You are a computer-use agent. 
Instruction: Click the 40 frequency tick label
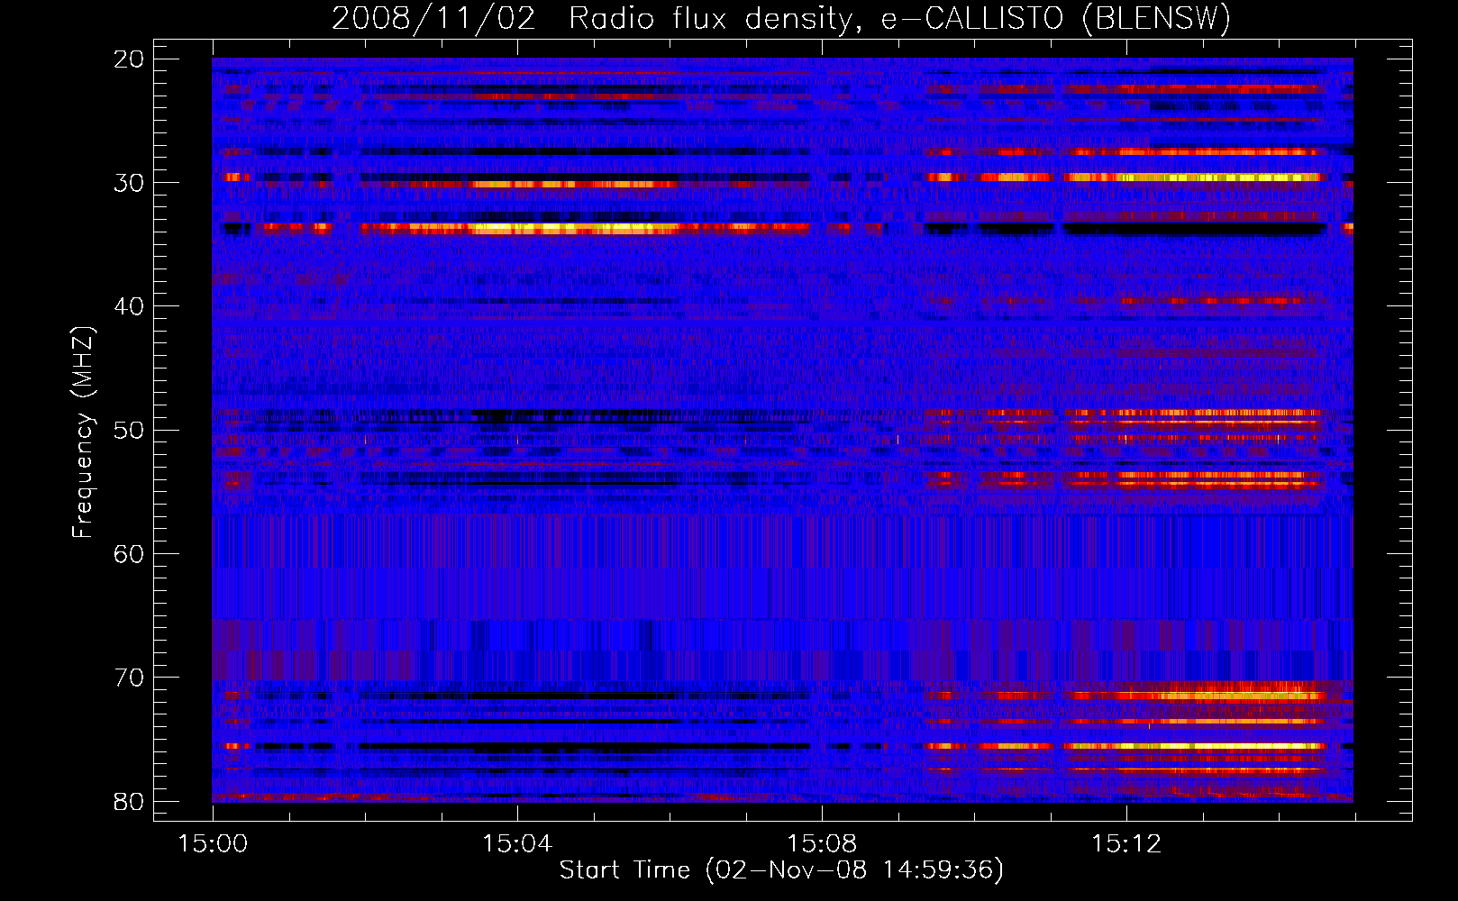click(130, 306)
